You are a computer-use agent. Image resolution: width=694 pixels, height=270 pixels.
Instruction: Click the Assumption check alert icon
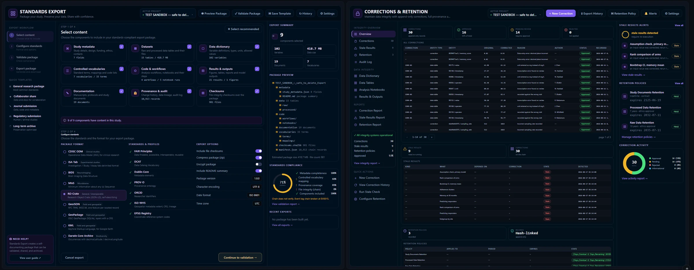[x=625, y=46]
